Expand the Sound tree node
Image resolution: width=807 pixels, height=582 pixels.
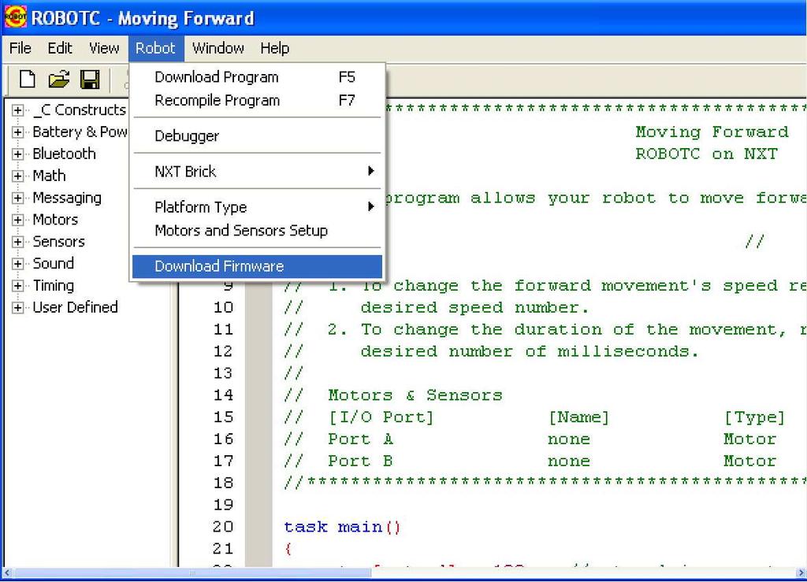pos(17,264)
